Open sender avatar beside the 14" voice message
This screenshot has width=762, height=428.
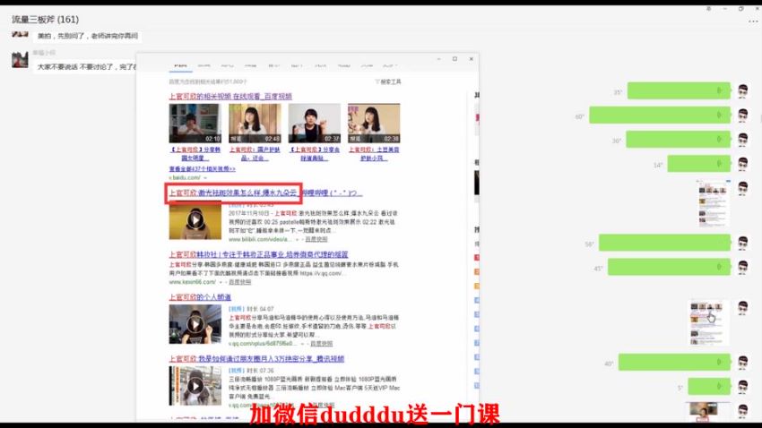pyautogui.click(x=742, y=164)
